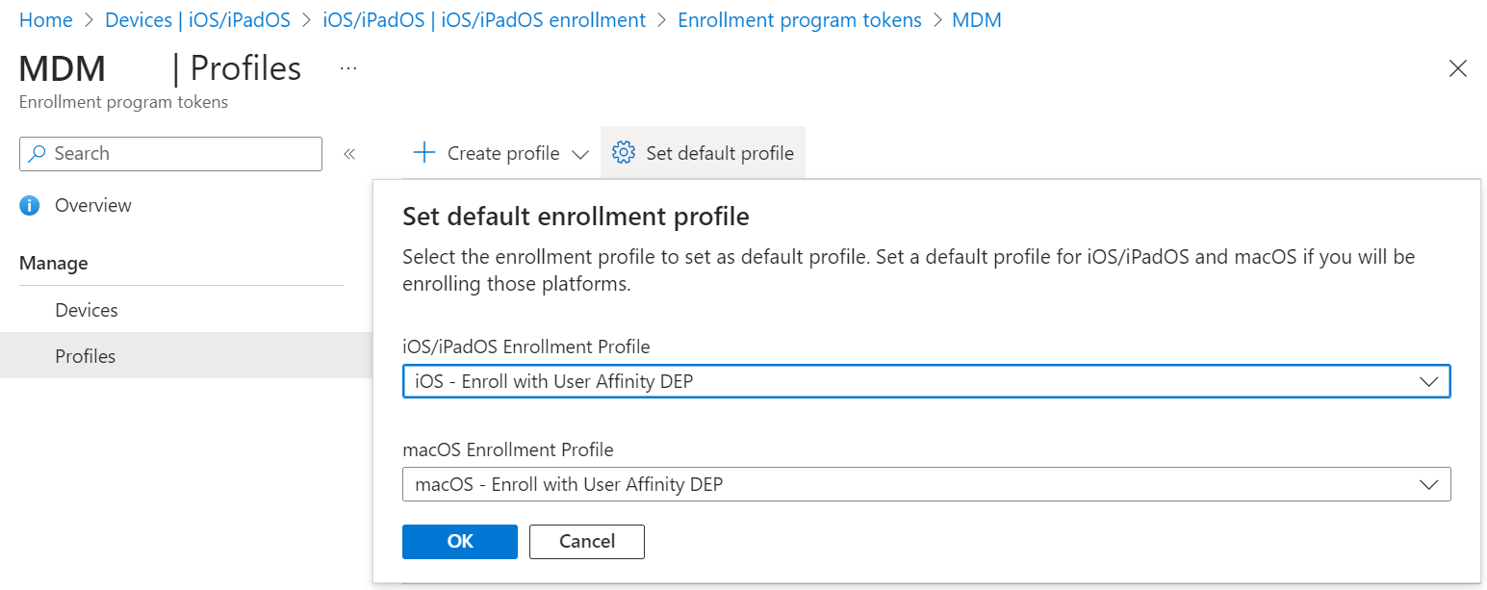Screen dimensions: 1487x590
Task: Open the macOS Enrollment Profile dropdown
Action: click(x=926, y=484)
